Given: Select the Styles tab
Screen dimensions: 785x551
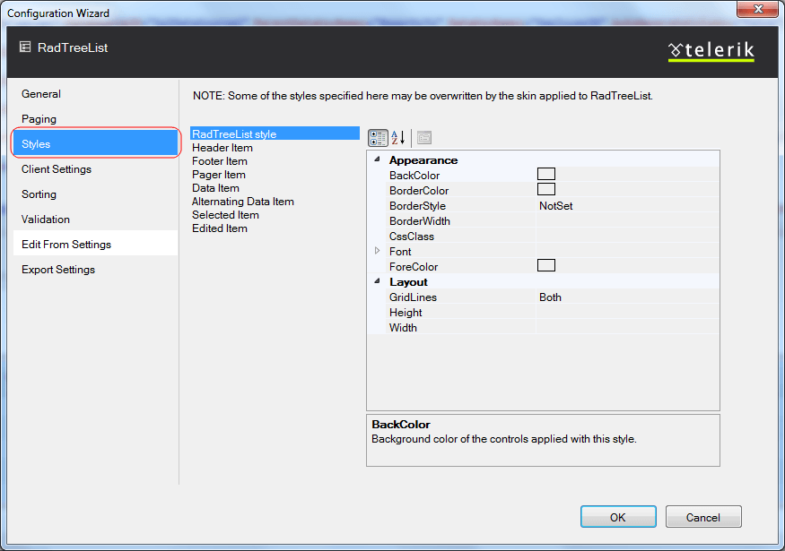Looking at the screenshot, I should [x=95, y=144].
